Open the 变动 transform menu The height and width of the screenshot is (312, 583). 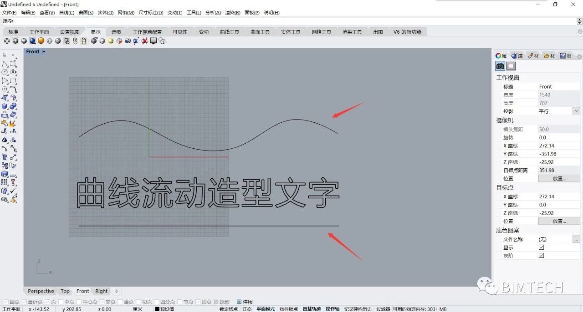pyautogui.click(x=175, y=13)
